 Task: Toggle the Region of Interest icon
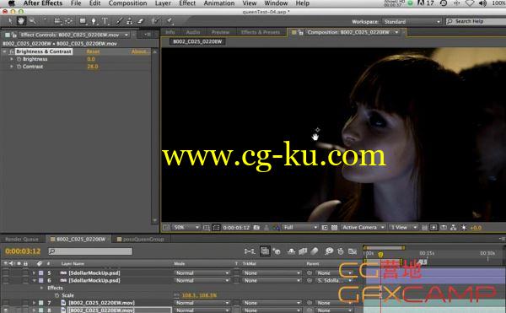[x=325, y=228]
